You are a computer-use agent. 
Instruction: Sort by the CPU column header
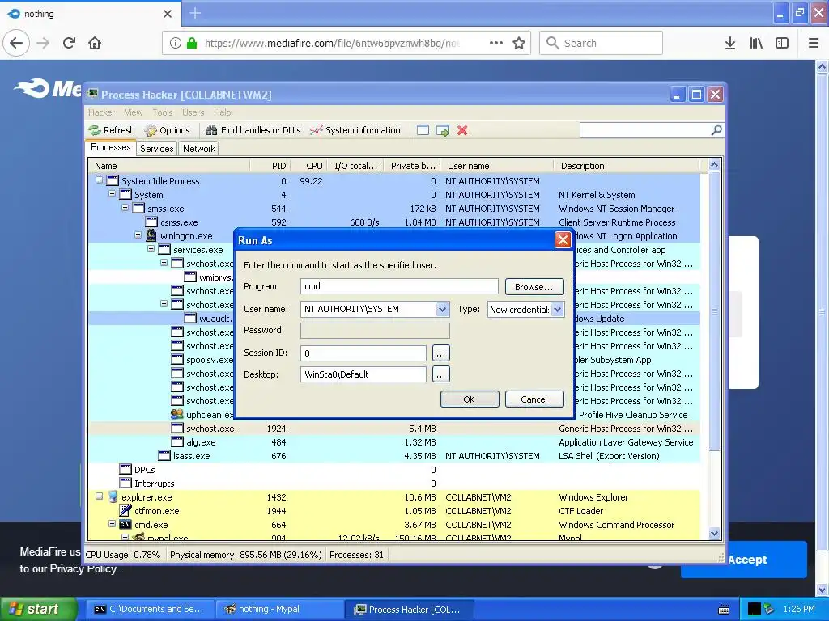click(309, 166)
